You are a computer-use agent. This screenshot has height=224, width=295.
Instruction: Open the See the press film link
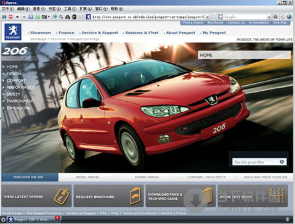click(x=259, y=162)
